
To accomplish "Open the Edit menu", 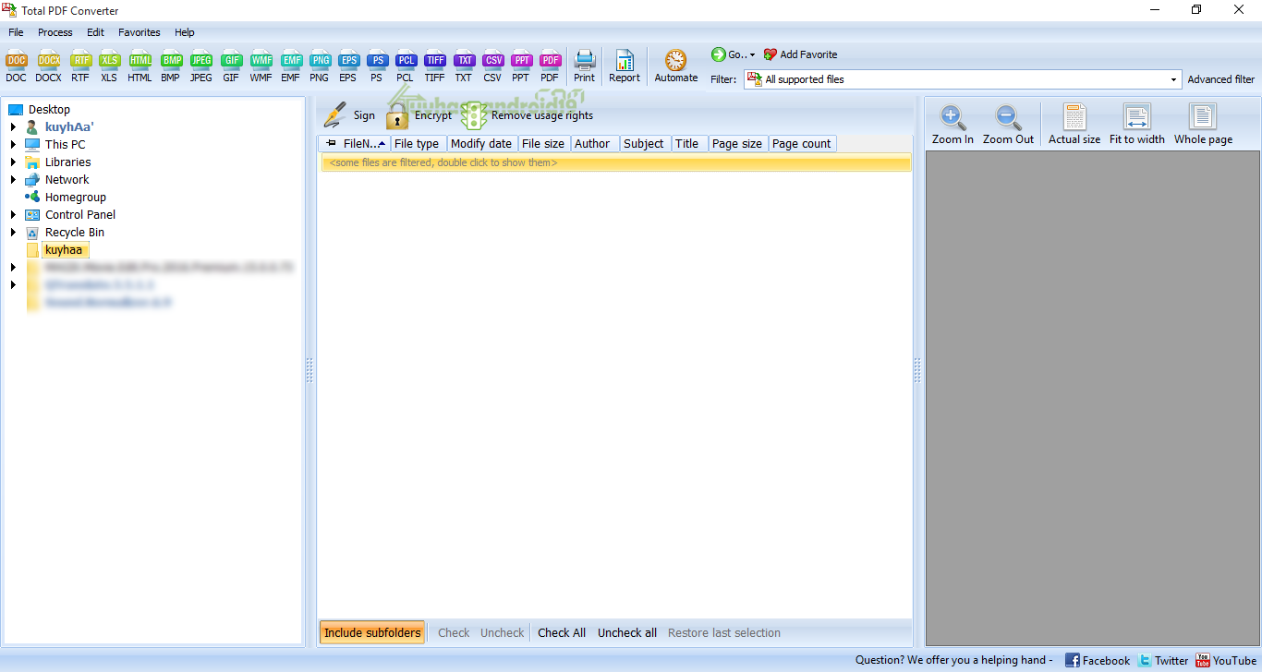I will point(95,32).
